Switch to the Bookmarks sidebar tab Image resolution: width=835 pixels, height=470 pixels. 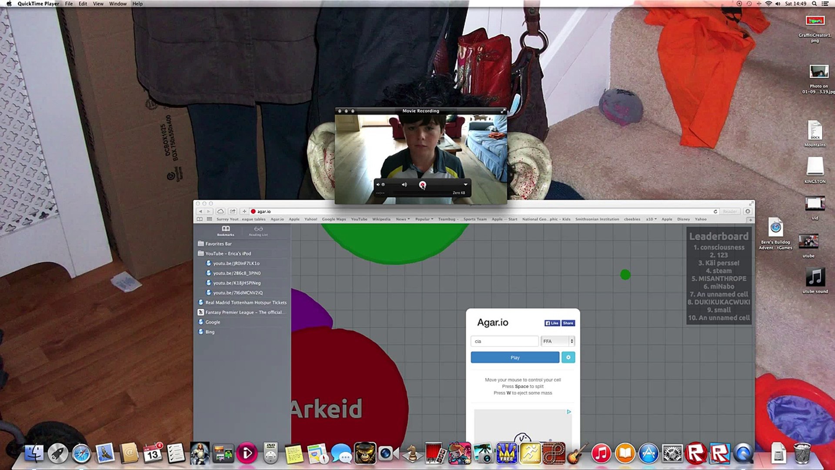click(226, 231)
